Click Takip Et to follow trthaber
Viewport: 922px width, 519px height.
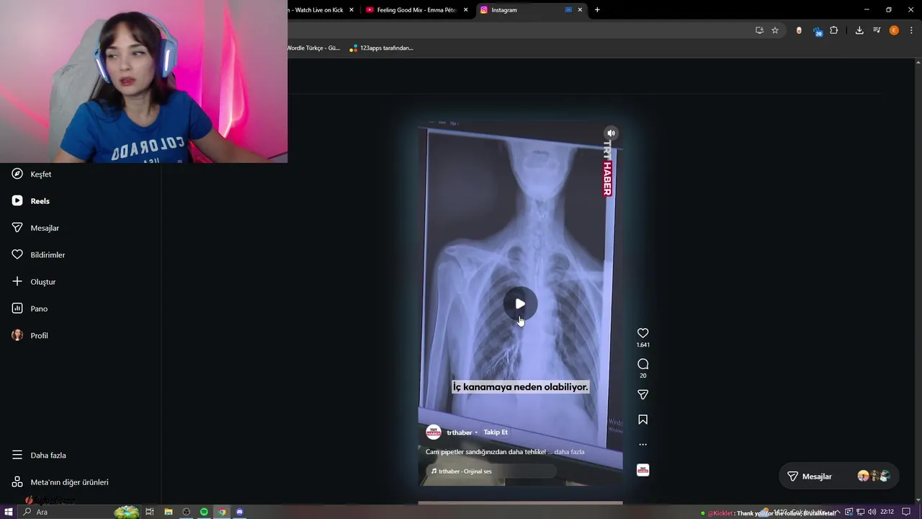point(496,432)
